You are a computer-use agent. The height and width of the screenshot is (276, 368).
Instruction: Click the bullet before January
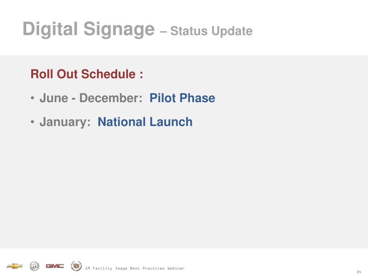(32, 122)
